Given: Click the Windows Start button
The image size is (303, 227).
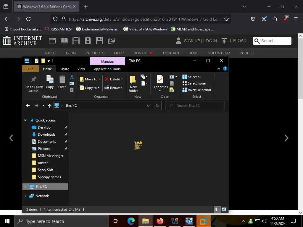Looking at the screenshot, I should click(x=7, y=221).
